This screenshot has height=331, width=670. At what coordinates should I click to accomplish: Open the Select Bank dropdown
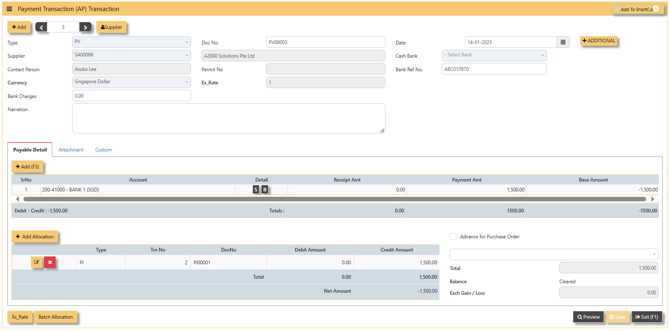pyautogui.click(x=494, y=55)
